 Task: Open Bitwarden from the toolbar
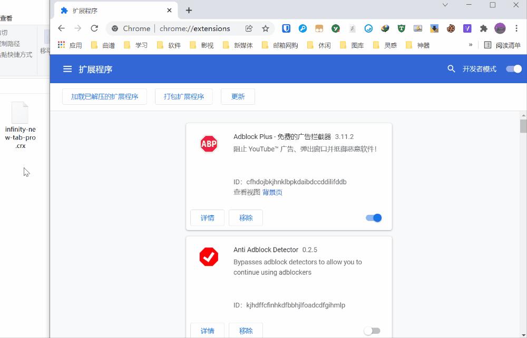coord(285,28)
